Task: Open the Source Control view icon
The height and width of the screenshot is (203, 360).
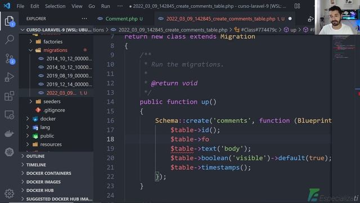Action: click(9, 59)
